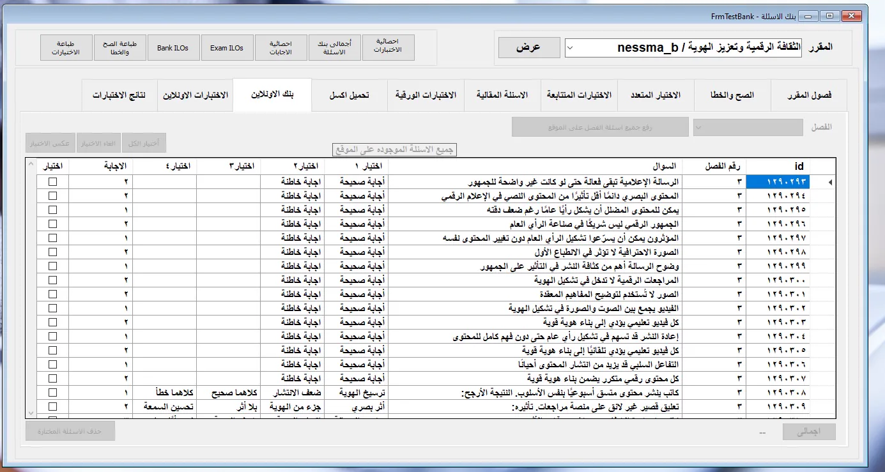Click the 'أثر بصري' choice cell
This screenshot has width=885, height=472.
pos(356,406)
